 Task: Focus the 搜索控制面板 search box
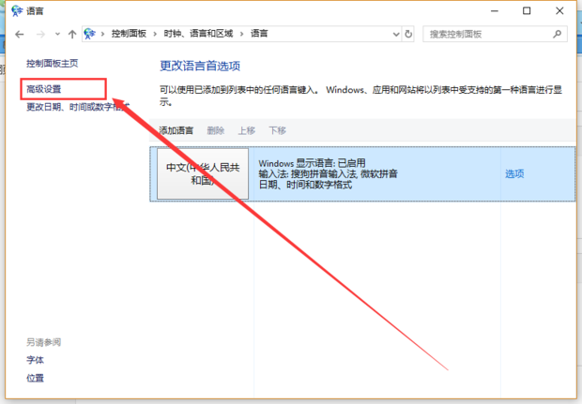(495, 34)
